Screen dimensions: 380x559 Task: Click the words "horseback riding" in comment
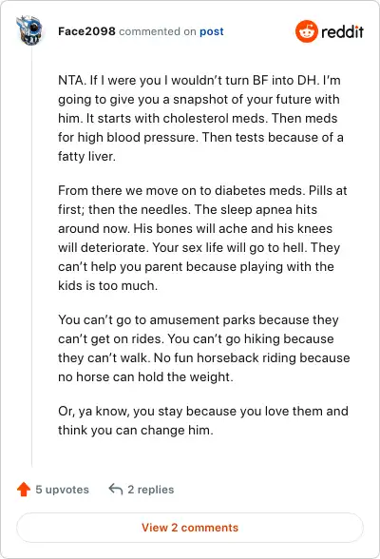tap(246, 357)
